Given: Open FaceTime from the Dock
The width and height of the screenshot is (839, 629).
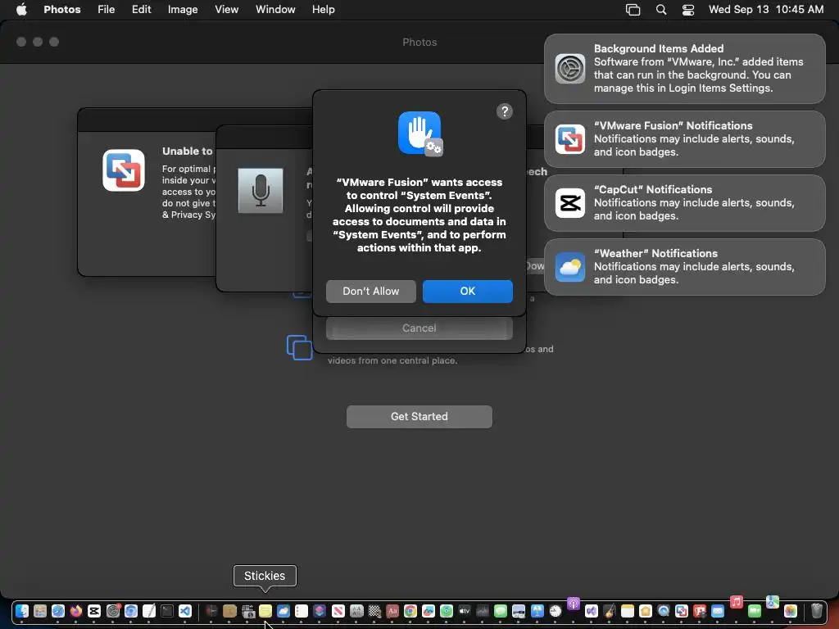Looking at the screenshot, I should [x=755, y=611].
